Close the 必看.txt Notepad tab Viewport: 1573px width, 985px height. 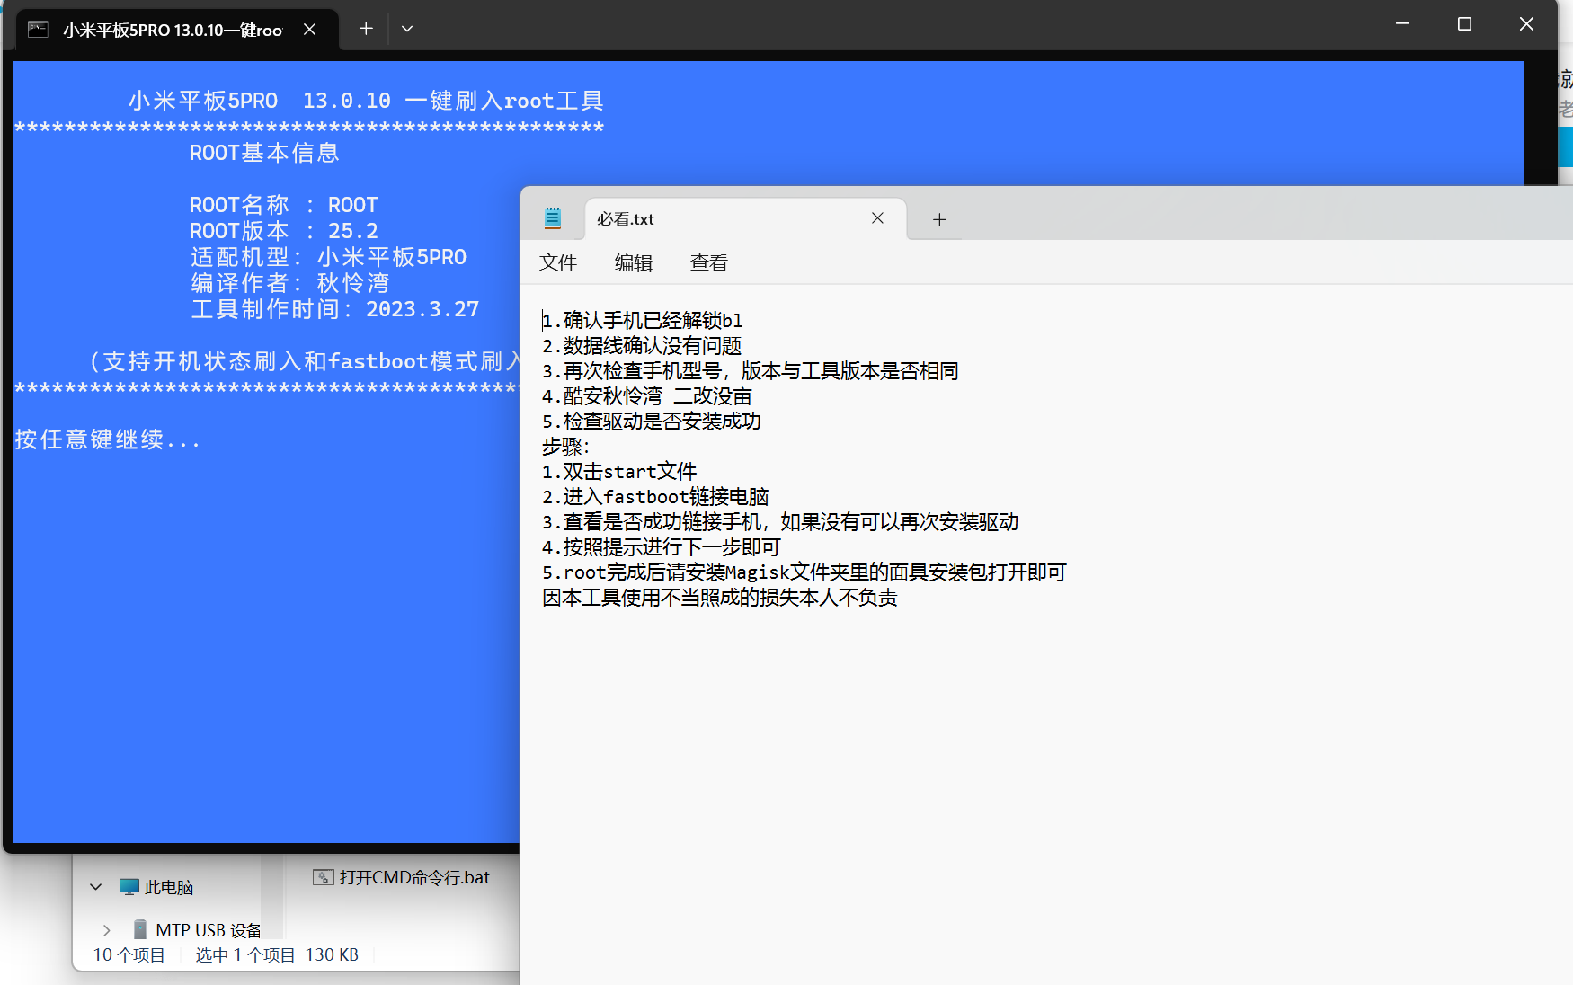(877, 218)
